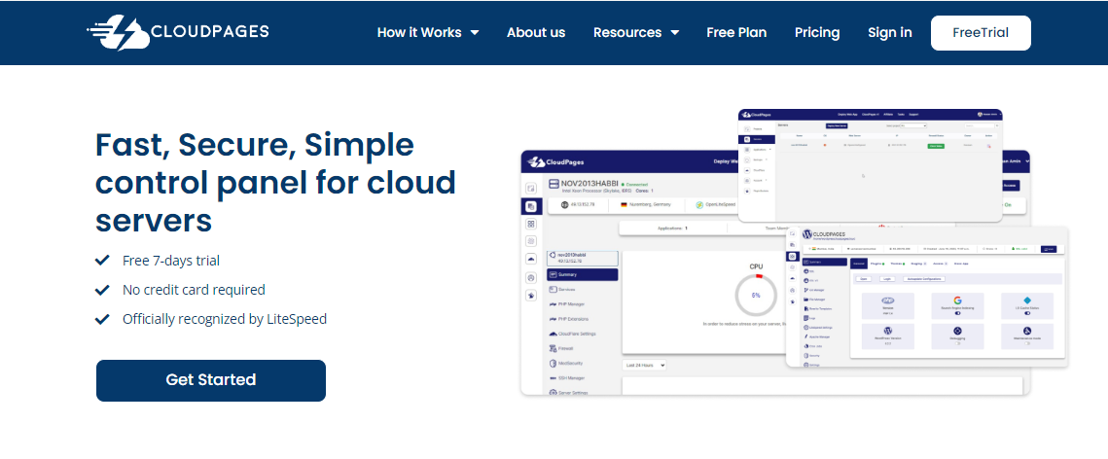
Task: Click the "No credit card required" text
Action: pos(194,290)
